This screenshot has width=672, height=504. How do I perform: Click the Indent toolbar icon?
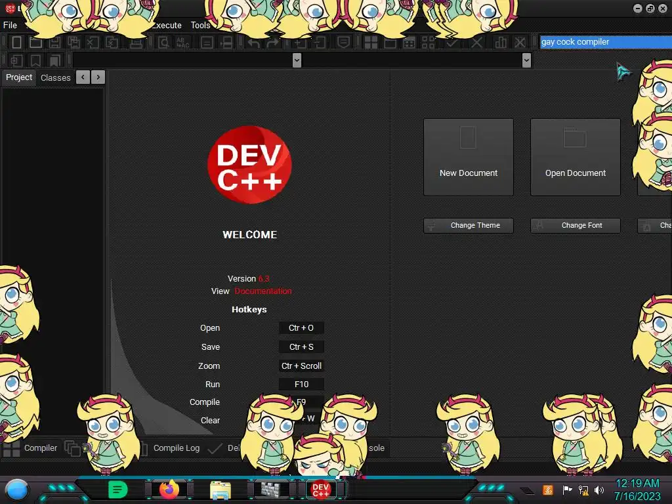click(x=300, y=43)
